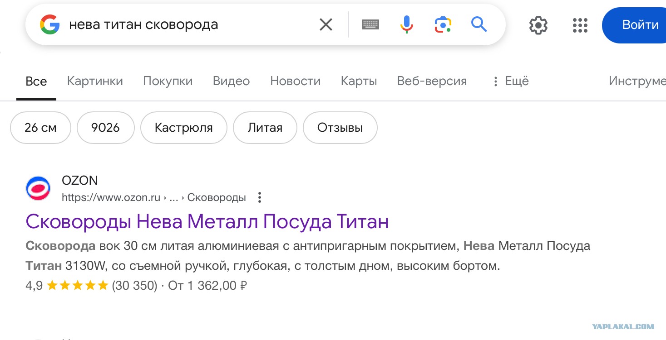Open three-dot menu next to OZON URL
666x340 pixels.
[x=260, y=197]
